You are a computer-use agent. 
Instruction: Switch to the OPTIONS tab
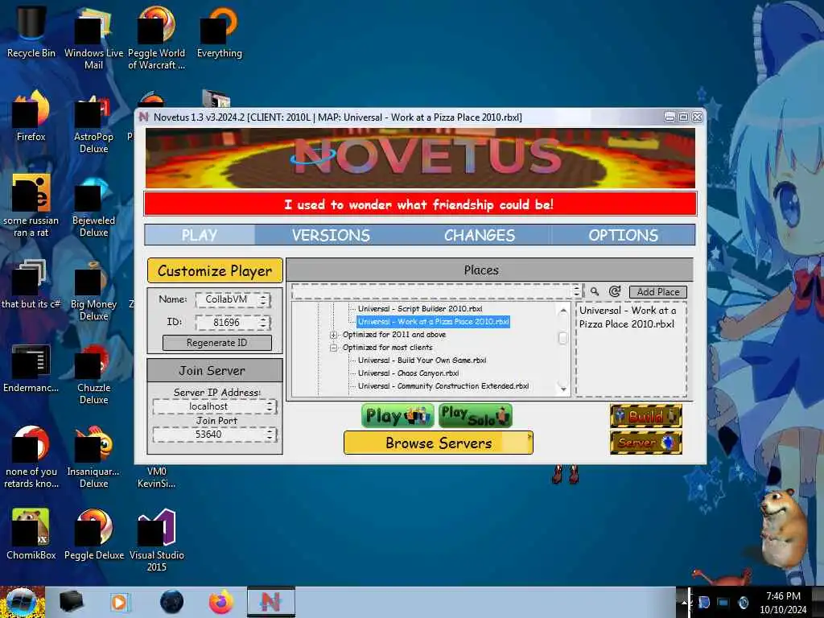pos(624,235)
